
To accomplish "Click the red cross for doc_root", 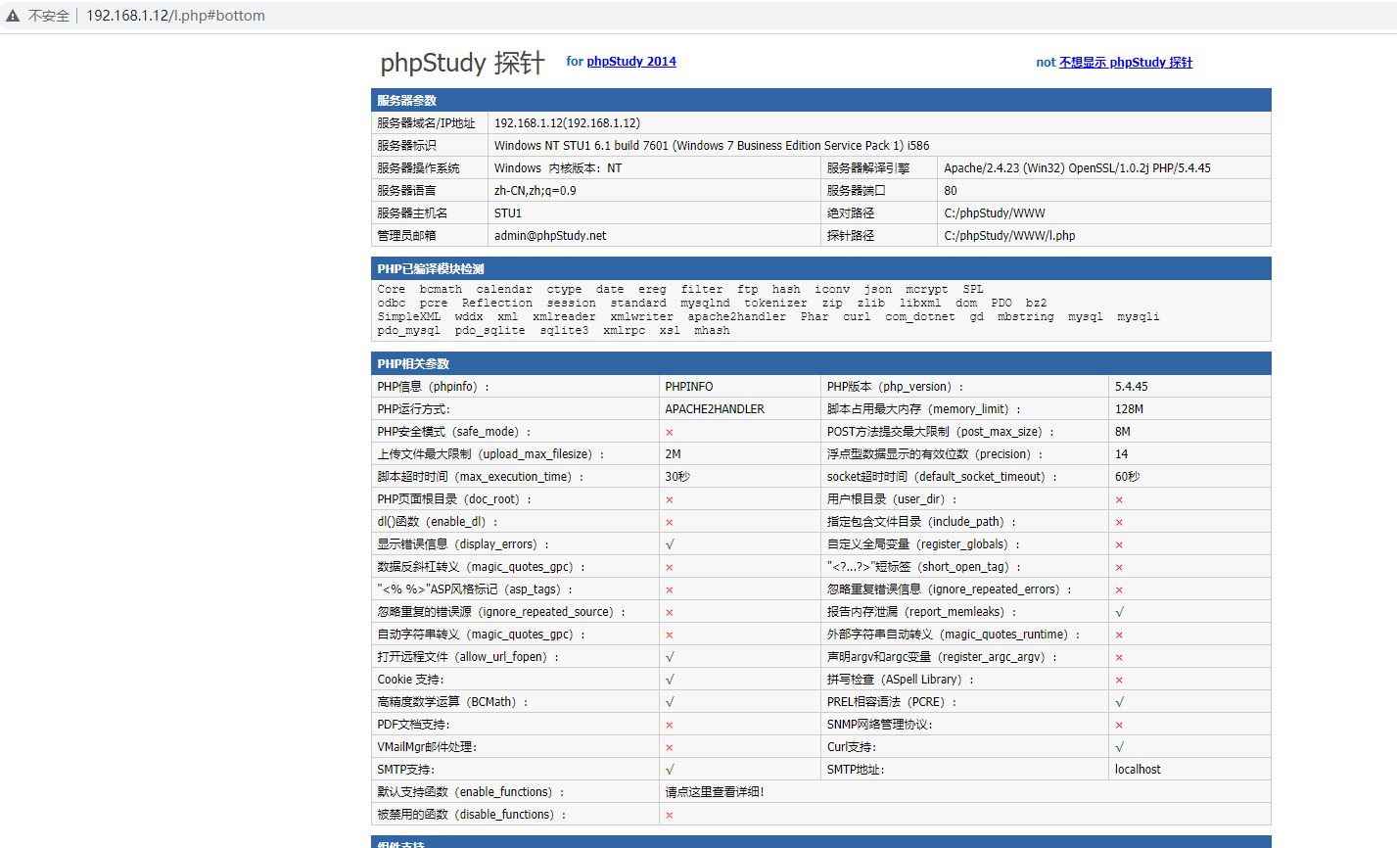I will pyautogui.click(x=670, y=500).
